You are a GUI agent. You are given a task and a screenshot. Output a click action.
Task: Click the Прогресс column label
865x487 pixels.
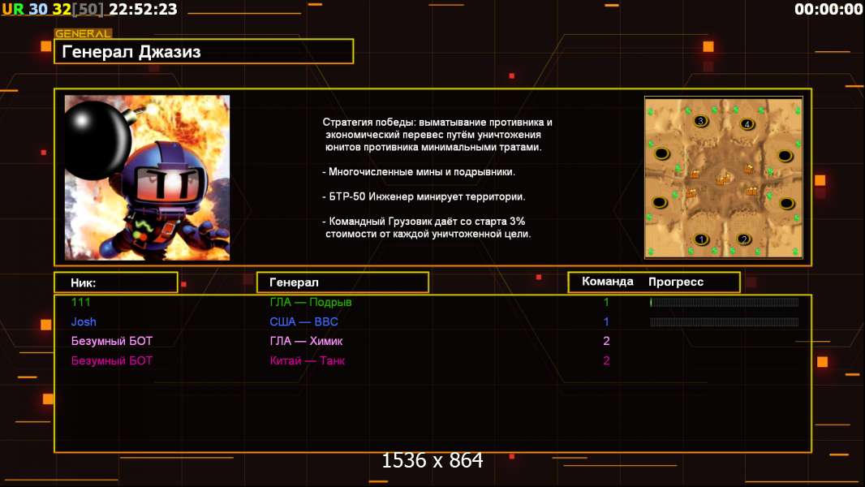[x=676, y=282]
